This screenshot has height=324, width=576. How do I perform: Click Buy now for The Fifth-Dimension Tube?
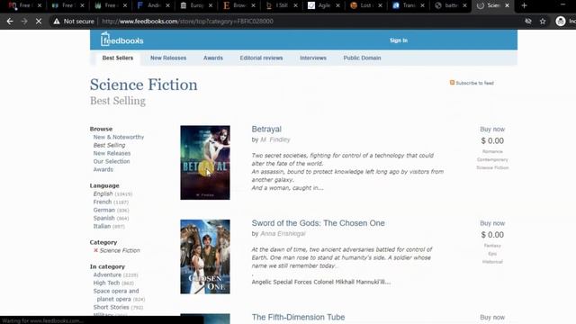[x=492, y=318]
